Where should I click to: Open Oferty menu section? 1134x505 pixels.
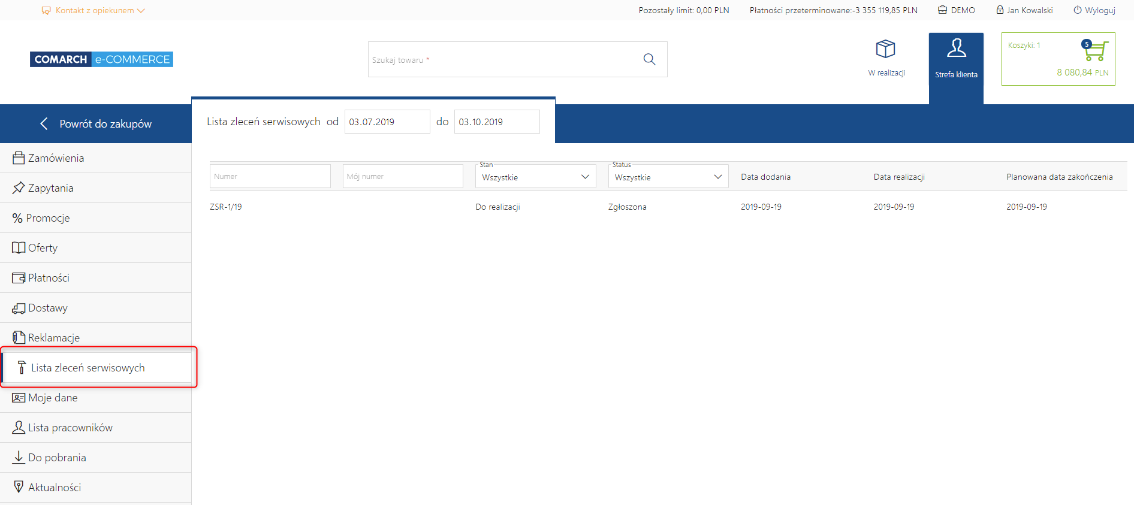coord(96,248)
